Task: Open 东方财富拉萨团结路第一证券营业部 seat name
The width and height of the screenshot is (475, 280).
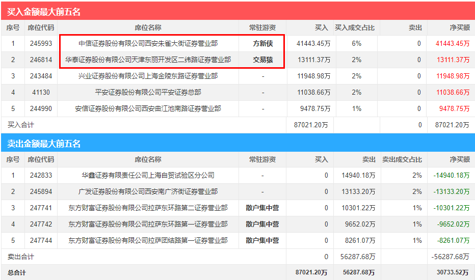Action: pos(148,241)
